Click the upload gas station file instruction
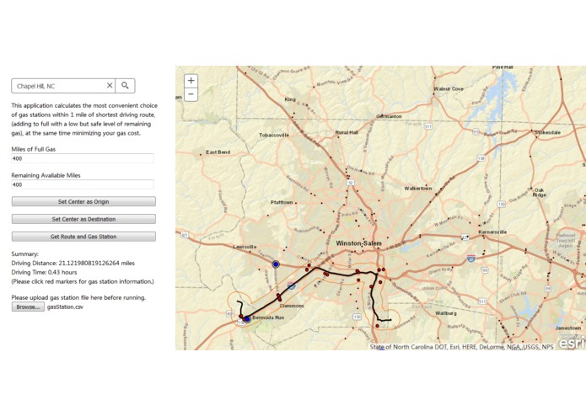Screen dimensions: 586x416 coord(78,298)
